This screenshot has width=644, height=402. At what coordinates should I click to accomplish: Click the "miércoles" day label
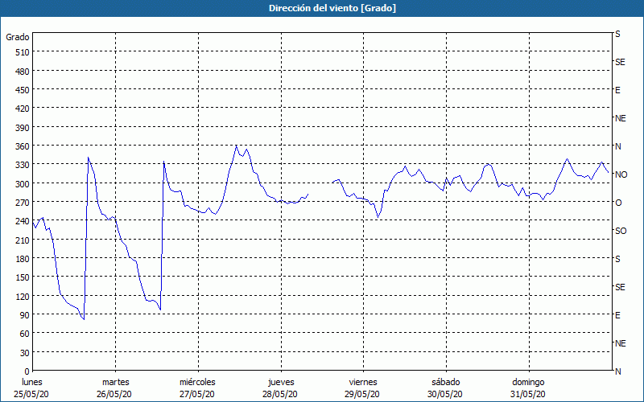click(197, 383)
